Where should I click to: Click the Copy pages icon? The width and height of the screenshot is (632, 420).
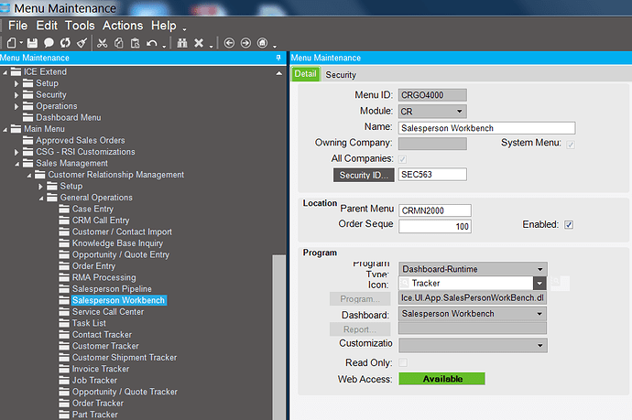pyautogui.click(x=118, y=43)
